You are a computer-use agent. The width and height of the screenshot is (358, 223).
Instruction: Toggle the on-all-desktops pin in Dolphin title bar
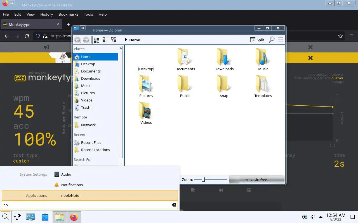83,28
